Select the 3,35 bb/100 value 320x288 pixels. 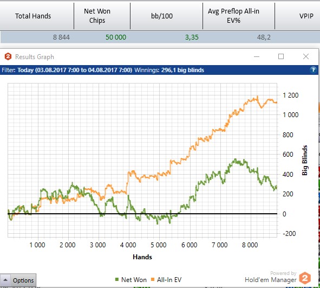(x=192, y=37)
